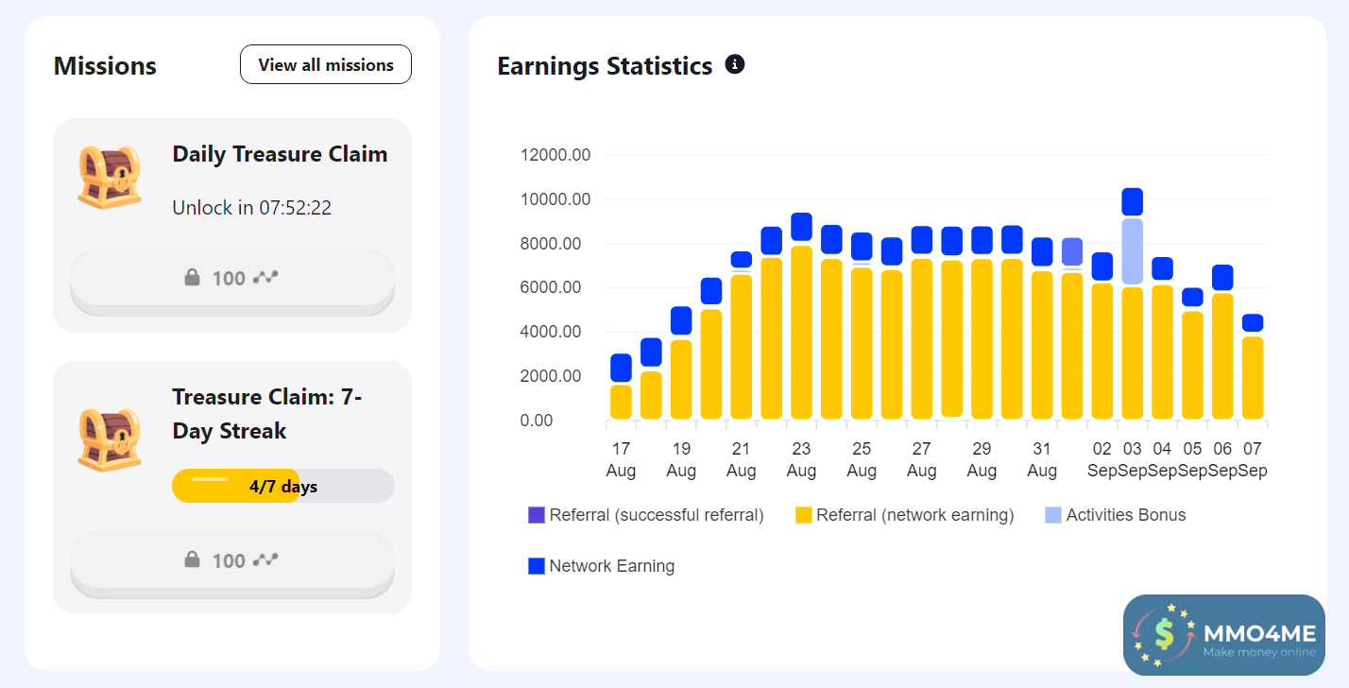Toggle the Network Earning legend swatch
Image resolution: width=1349 pixels, height=688 pixels.
click(537, 566)
